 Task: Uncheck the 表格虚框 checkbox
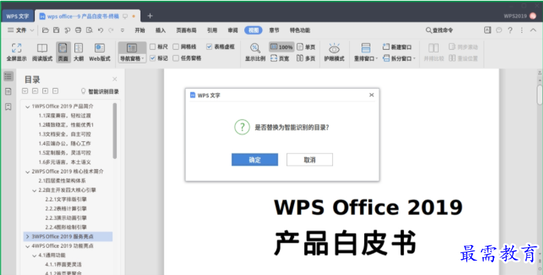click(209, 47)
